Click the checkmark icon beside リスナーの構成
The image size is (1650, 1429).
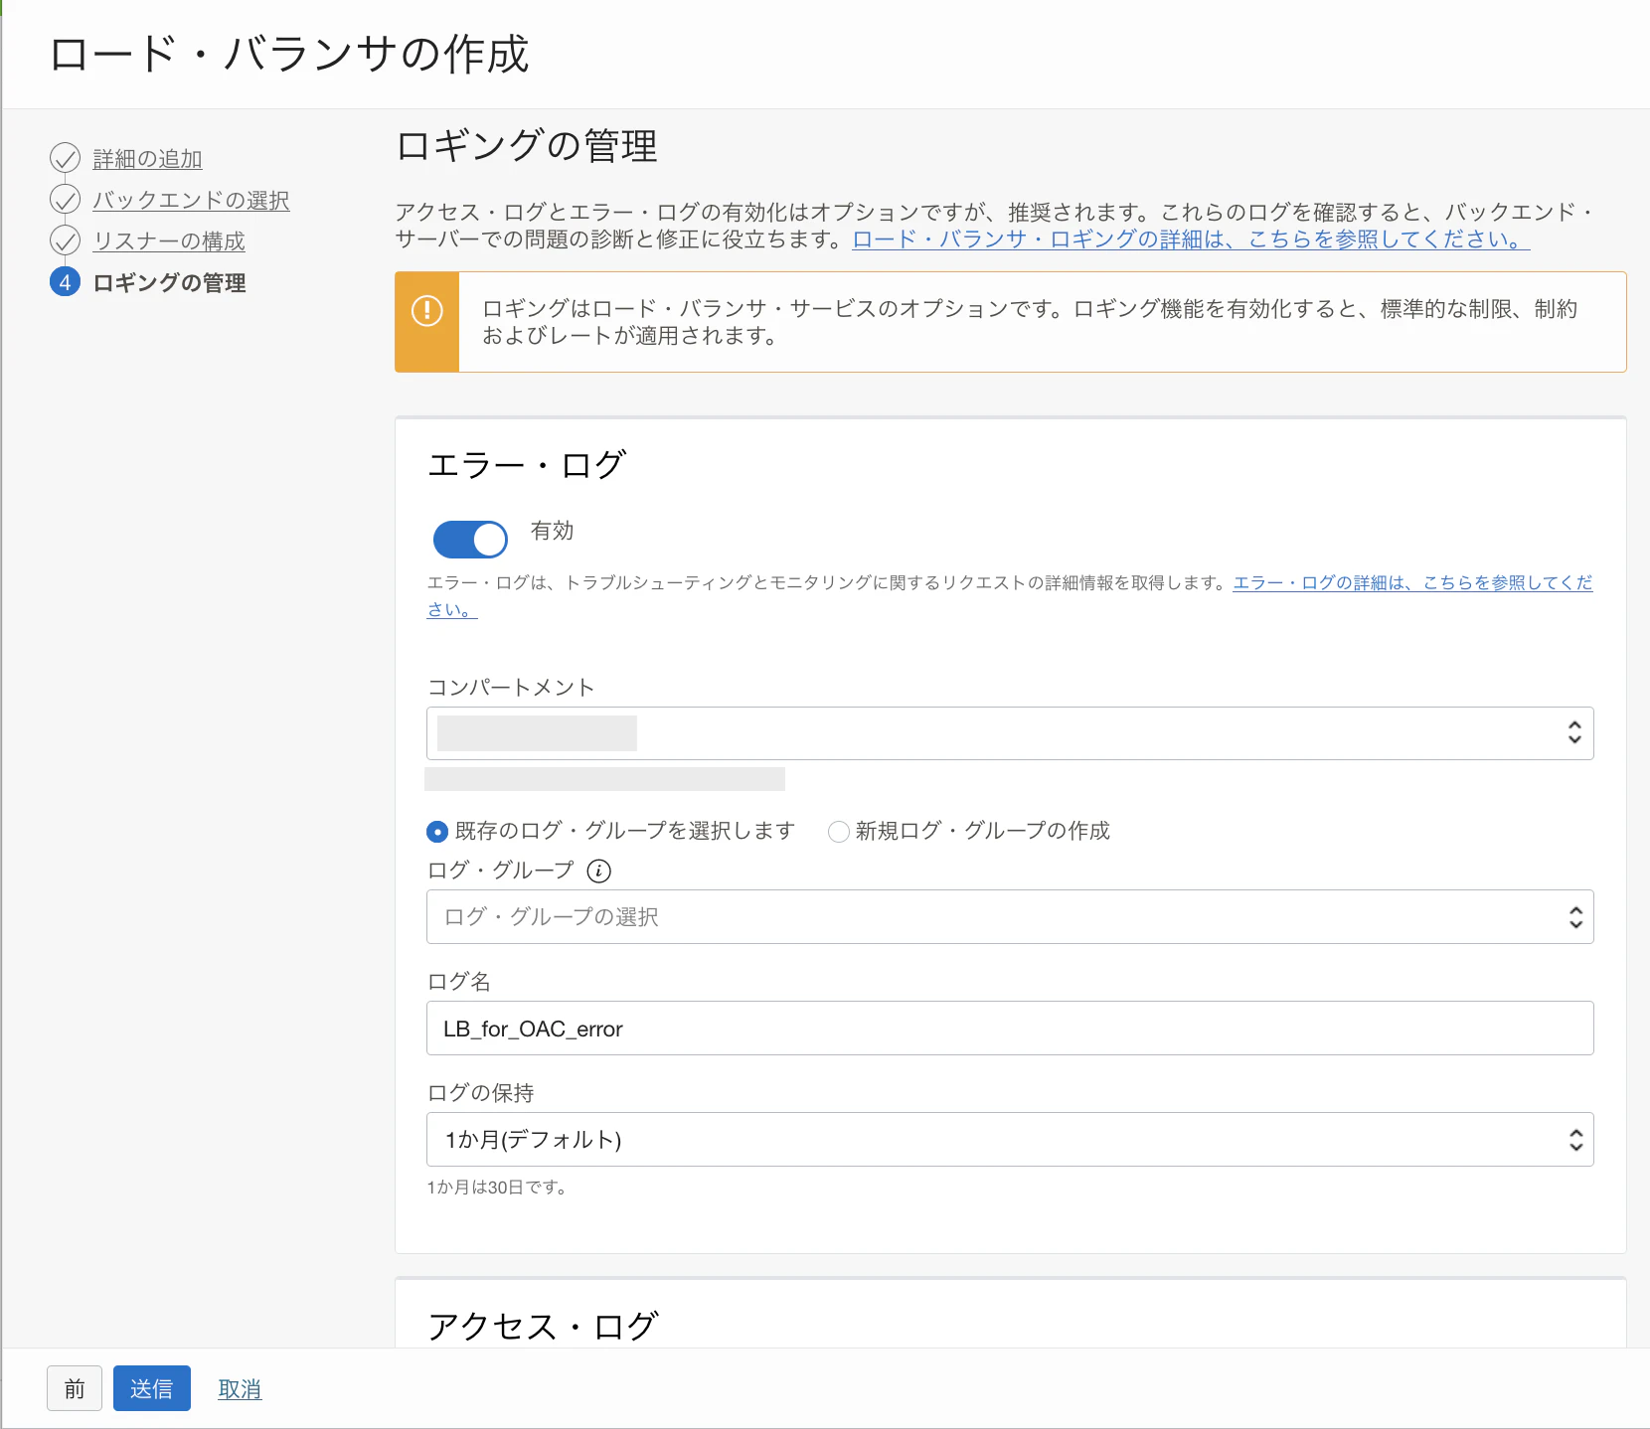(x=65, y=240)
